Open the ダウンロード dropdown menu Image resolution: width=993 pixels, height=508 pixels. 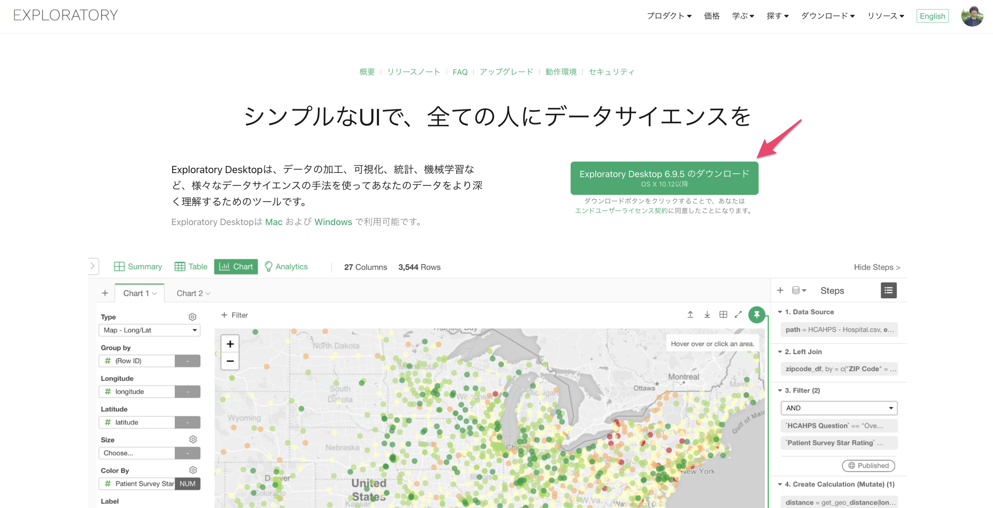tap(828, 16)
